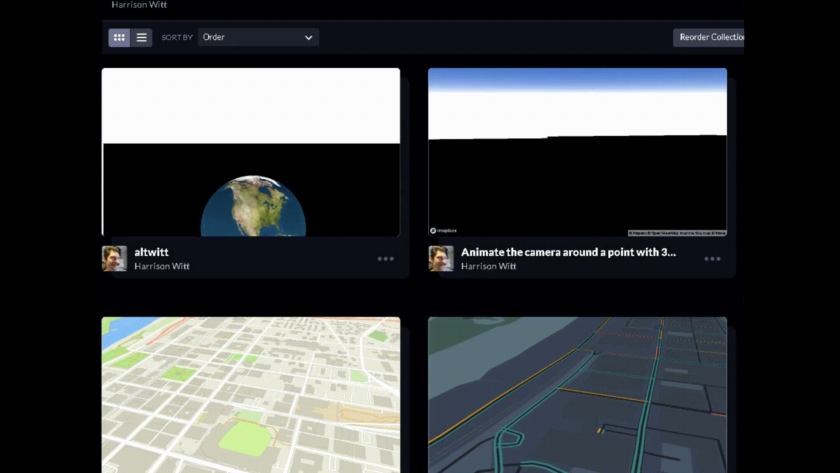Open the Sort By Order dropdown
The width and height of the screenshot is (840, 473).
(x=258, y=37)
